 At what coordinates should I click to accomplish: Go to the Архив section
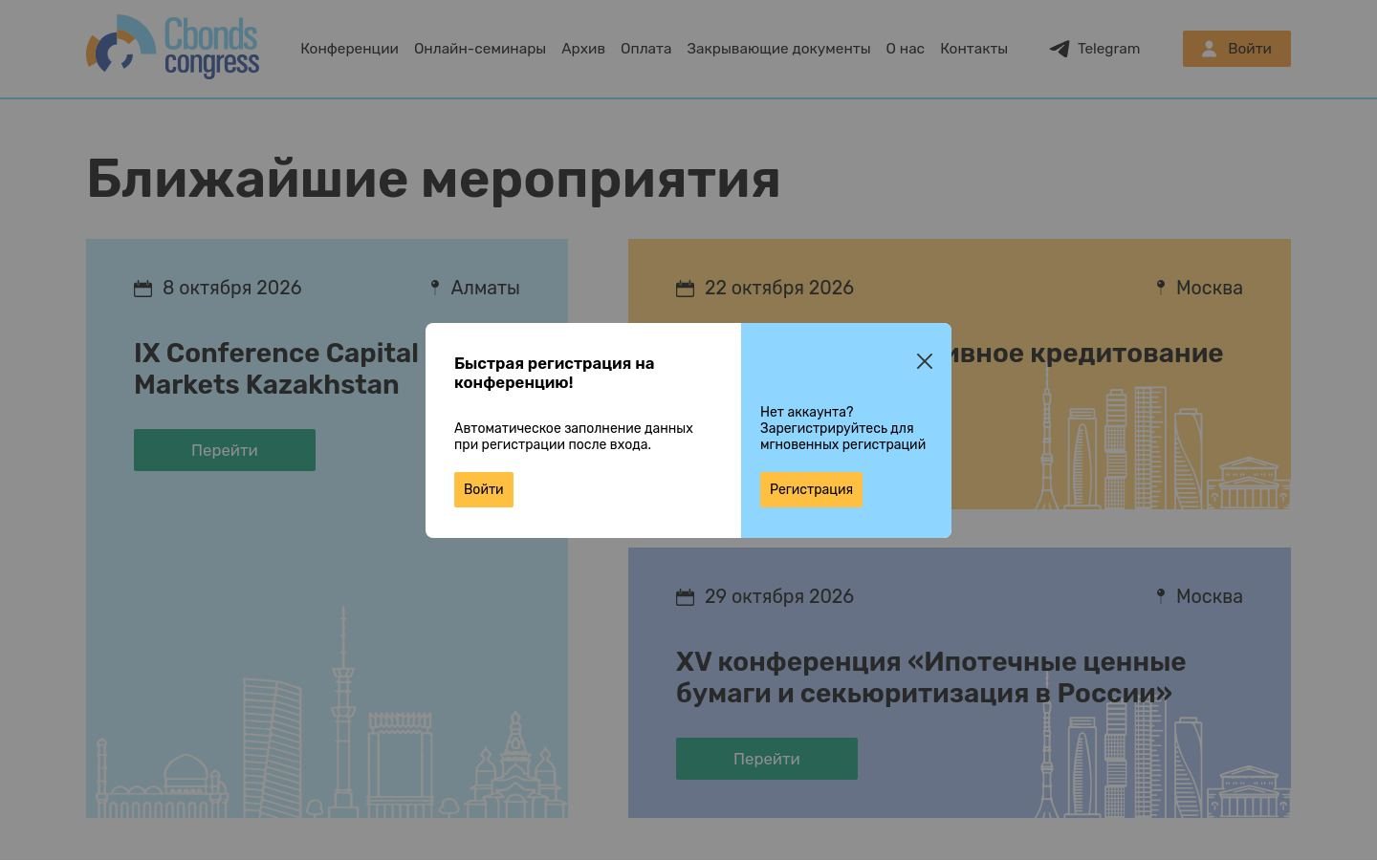click(x=583, y=49)
